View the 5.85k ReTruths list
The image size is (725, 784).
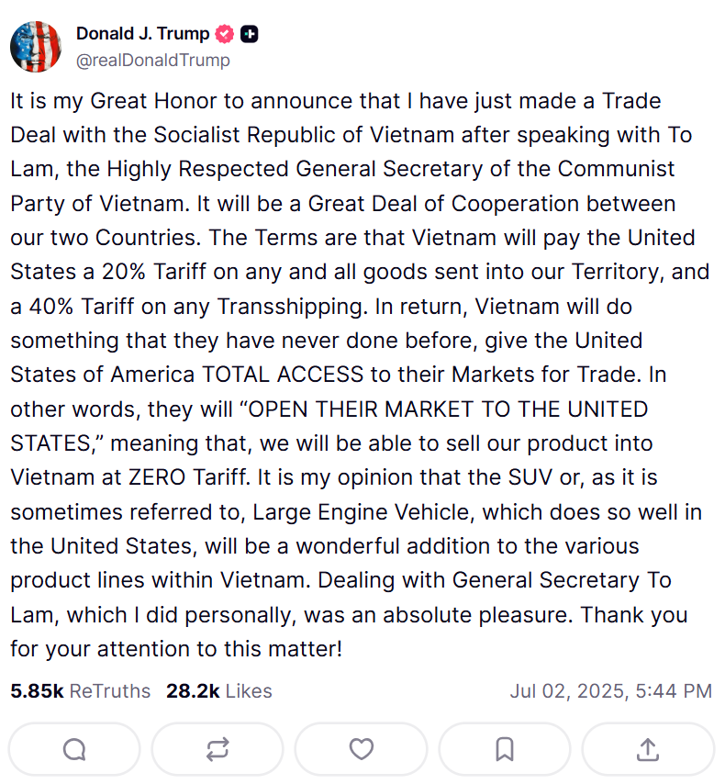(80, 691)
